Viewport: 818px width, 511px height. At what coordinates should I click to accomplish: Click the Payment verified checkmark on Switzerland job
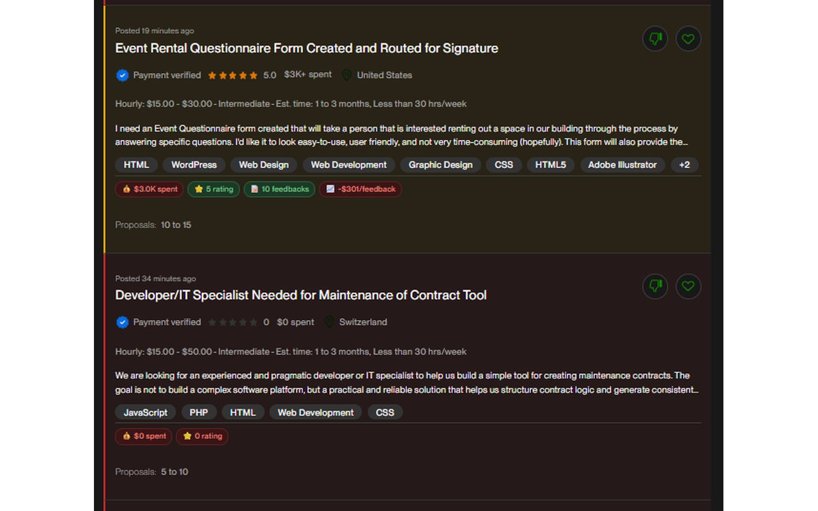[x=122, y=323]
